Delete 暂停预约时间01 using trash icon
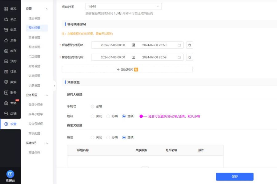Image resolution: width=277 pixels, height=184 pixels. (x=190, y=45)
